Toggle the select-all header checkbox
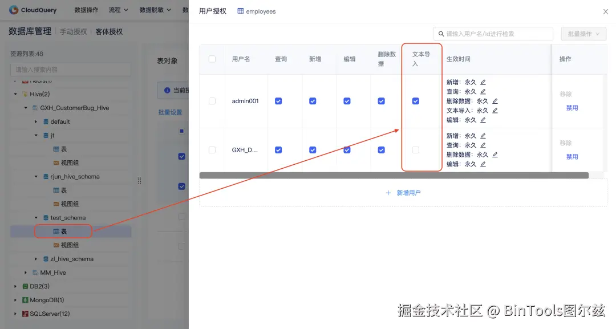 coord(212,59)
